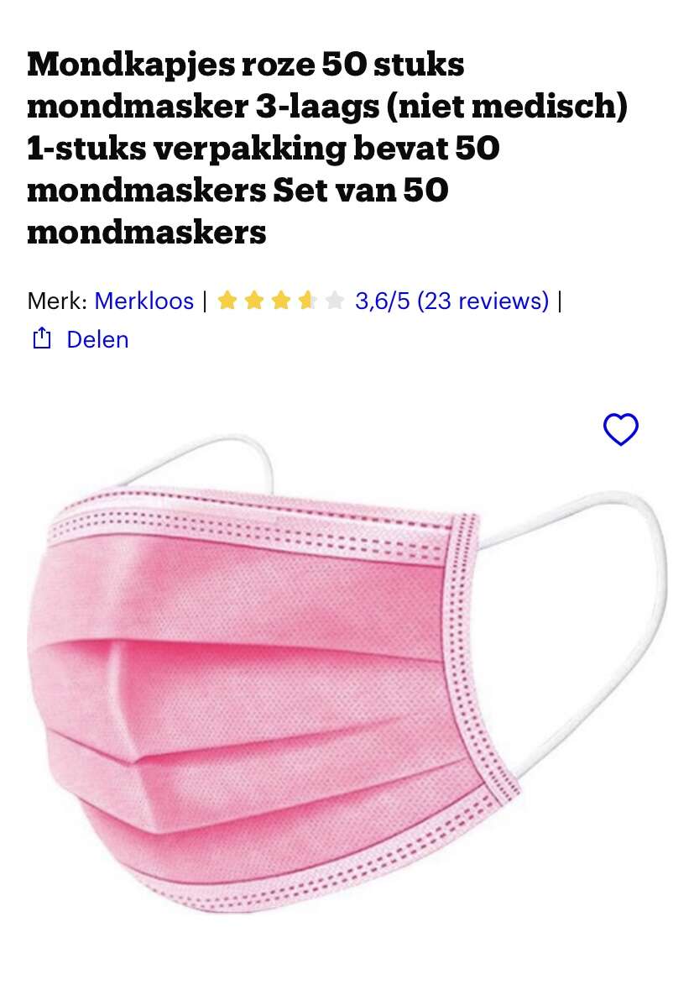Image resolution: width=694 pixels, height=990 pixels.
Task: Select the first yellow rating star
Action: pyautogui.click(x=227, y=301)
